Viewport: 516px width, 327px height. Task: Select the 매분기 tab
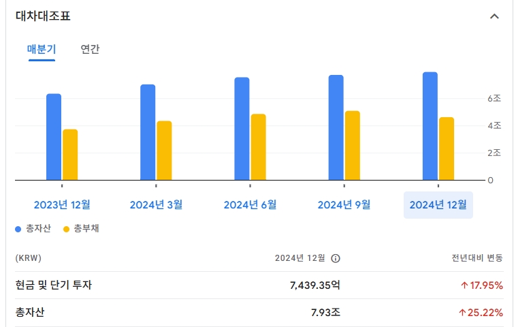[x=42, y=50]
